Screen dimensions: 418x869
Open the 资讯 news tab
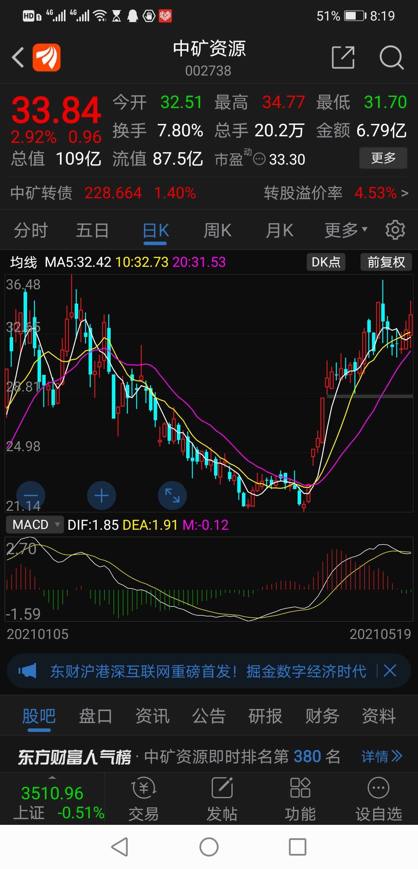coord(152,716)
